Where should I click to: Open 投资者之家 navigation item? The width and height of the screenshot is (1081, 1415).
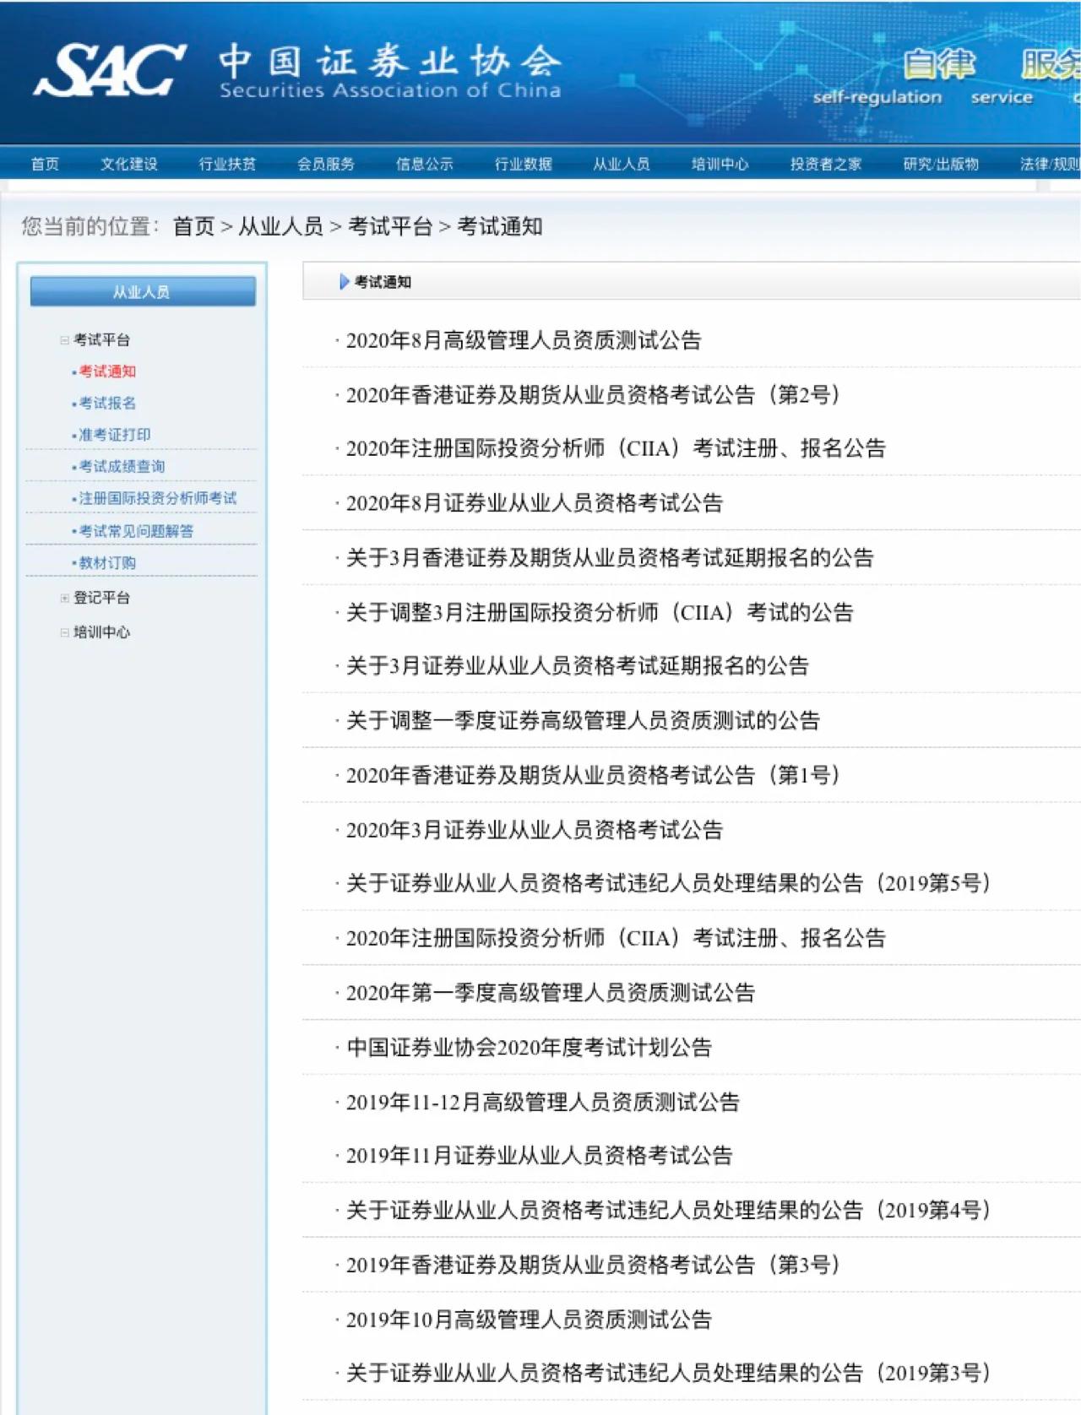(825, 164)
